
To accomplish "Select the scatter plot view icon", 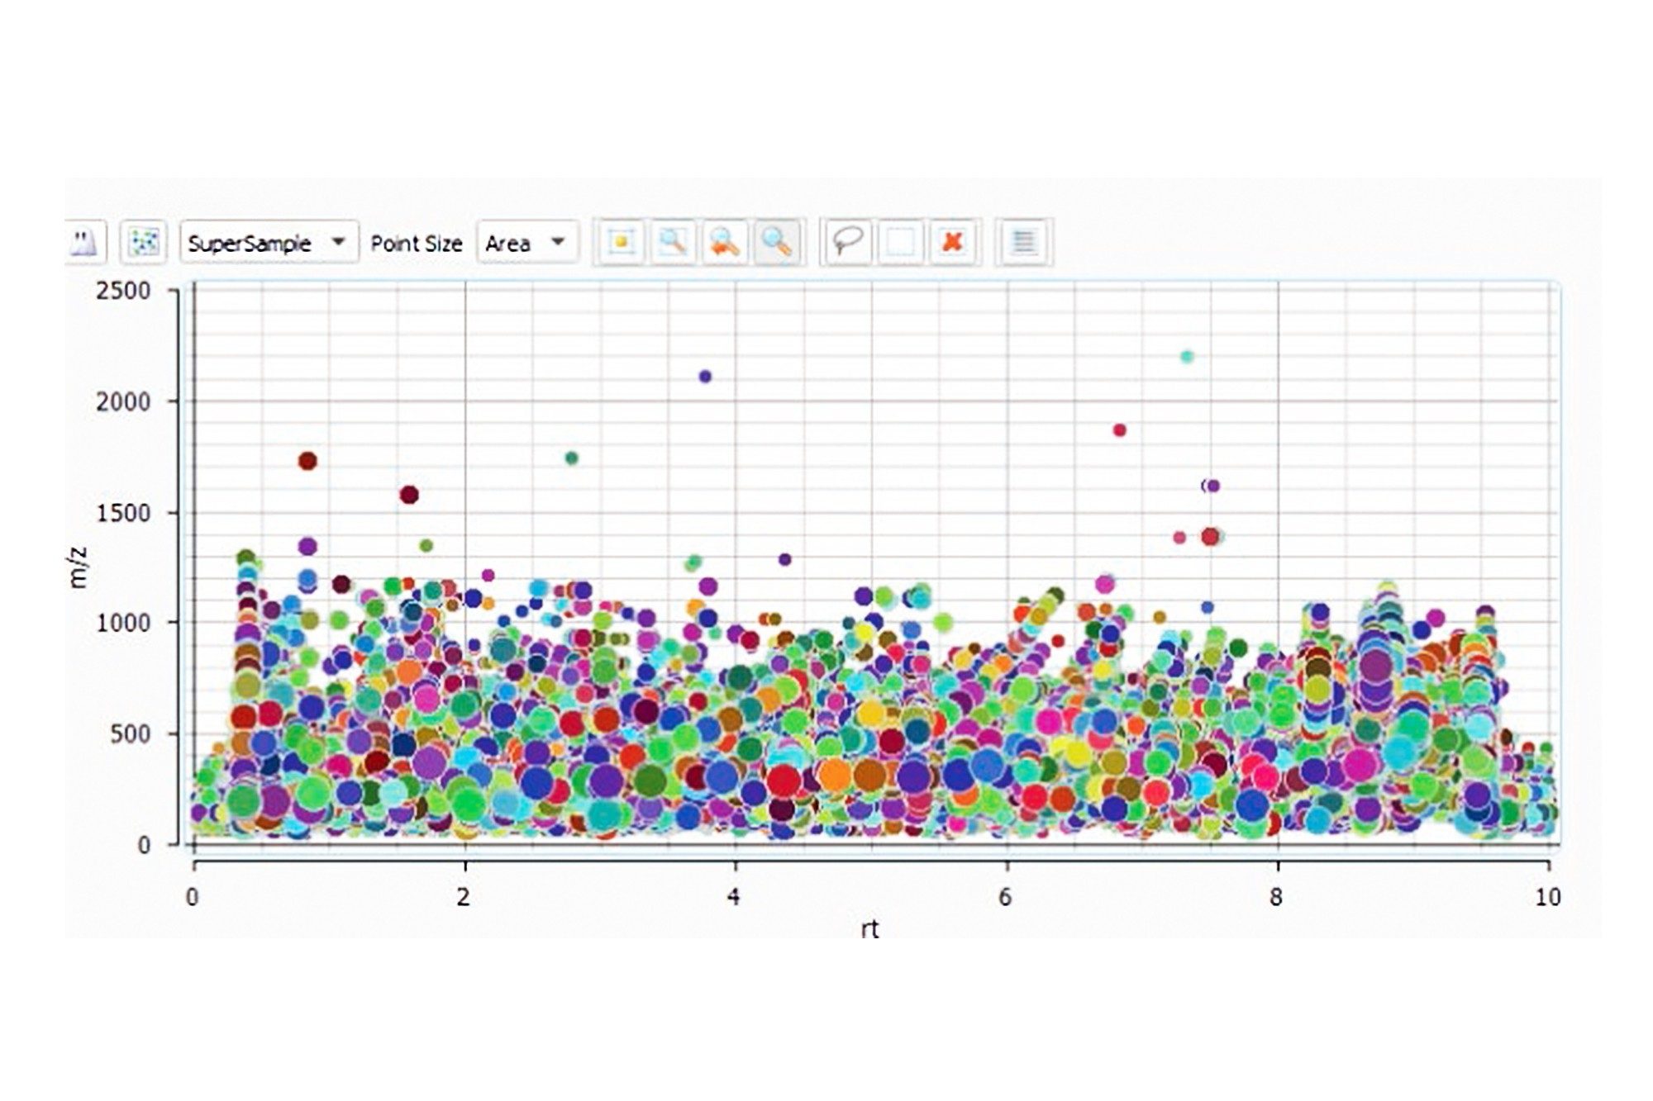I will 145,243.
